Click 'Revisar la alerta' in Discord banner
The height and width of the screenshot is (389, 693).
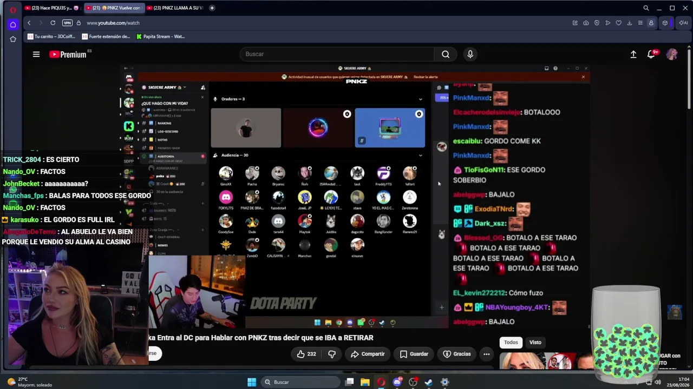(x=426, y=77)
